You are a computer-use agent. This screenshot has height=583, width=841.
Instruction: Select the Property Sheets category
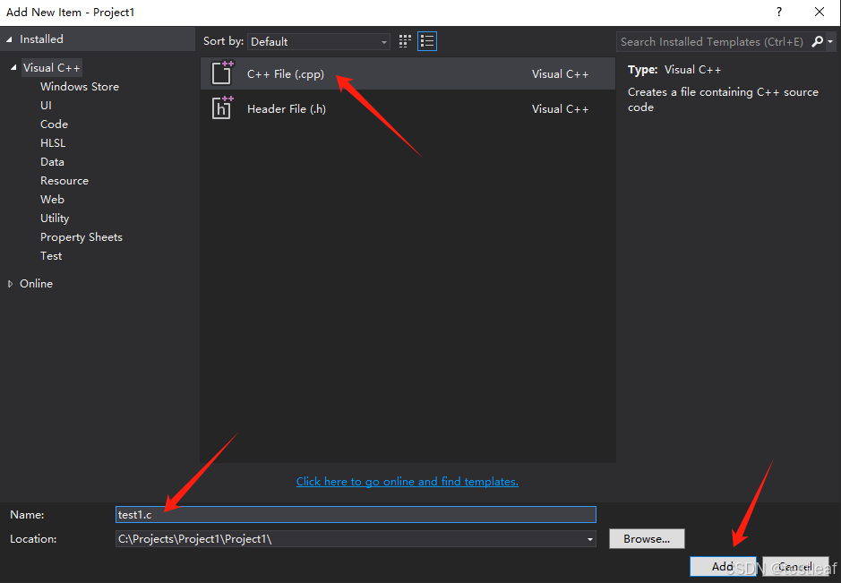coord(81,236)
